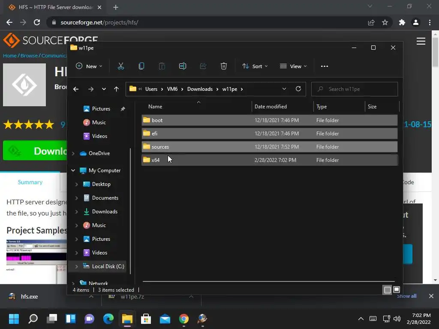The image size is (439, 329).
Task: Go back in File Explorer navigation
Action: (x=76, y=89)
